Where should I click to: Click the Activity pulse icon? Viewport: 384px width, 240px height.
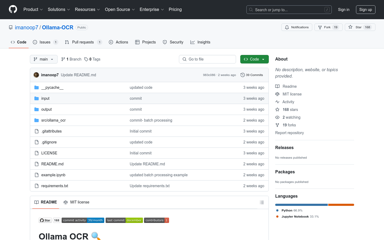pos(277,102)
